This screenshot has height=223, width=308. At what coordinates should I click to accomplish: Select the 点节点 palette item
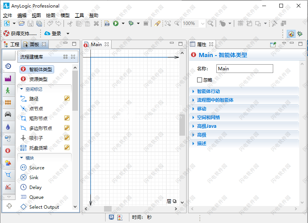pyautogui.click(x=32, y=108)
